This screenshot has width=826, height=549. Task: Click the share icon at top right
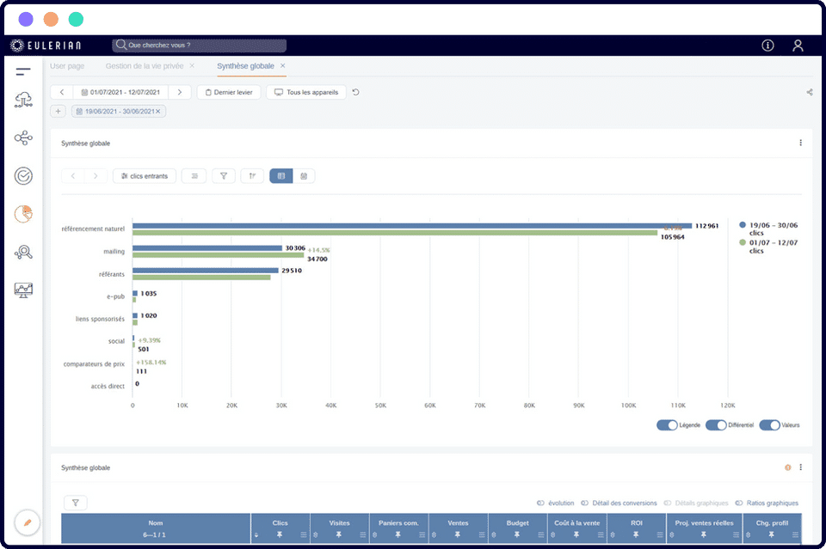[x=809, y=93]
